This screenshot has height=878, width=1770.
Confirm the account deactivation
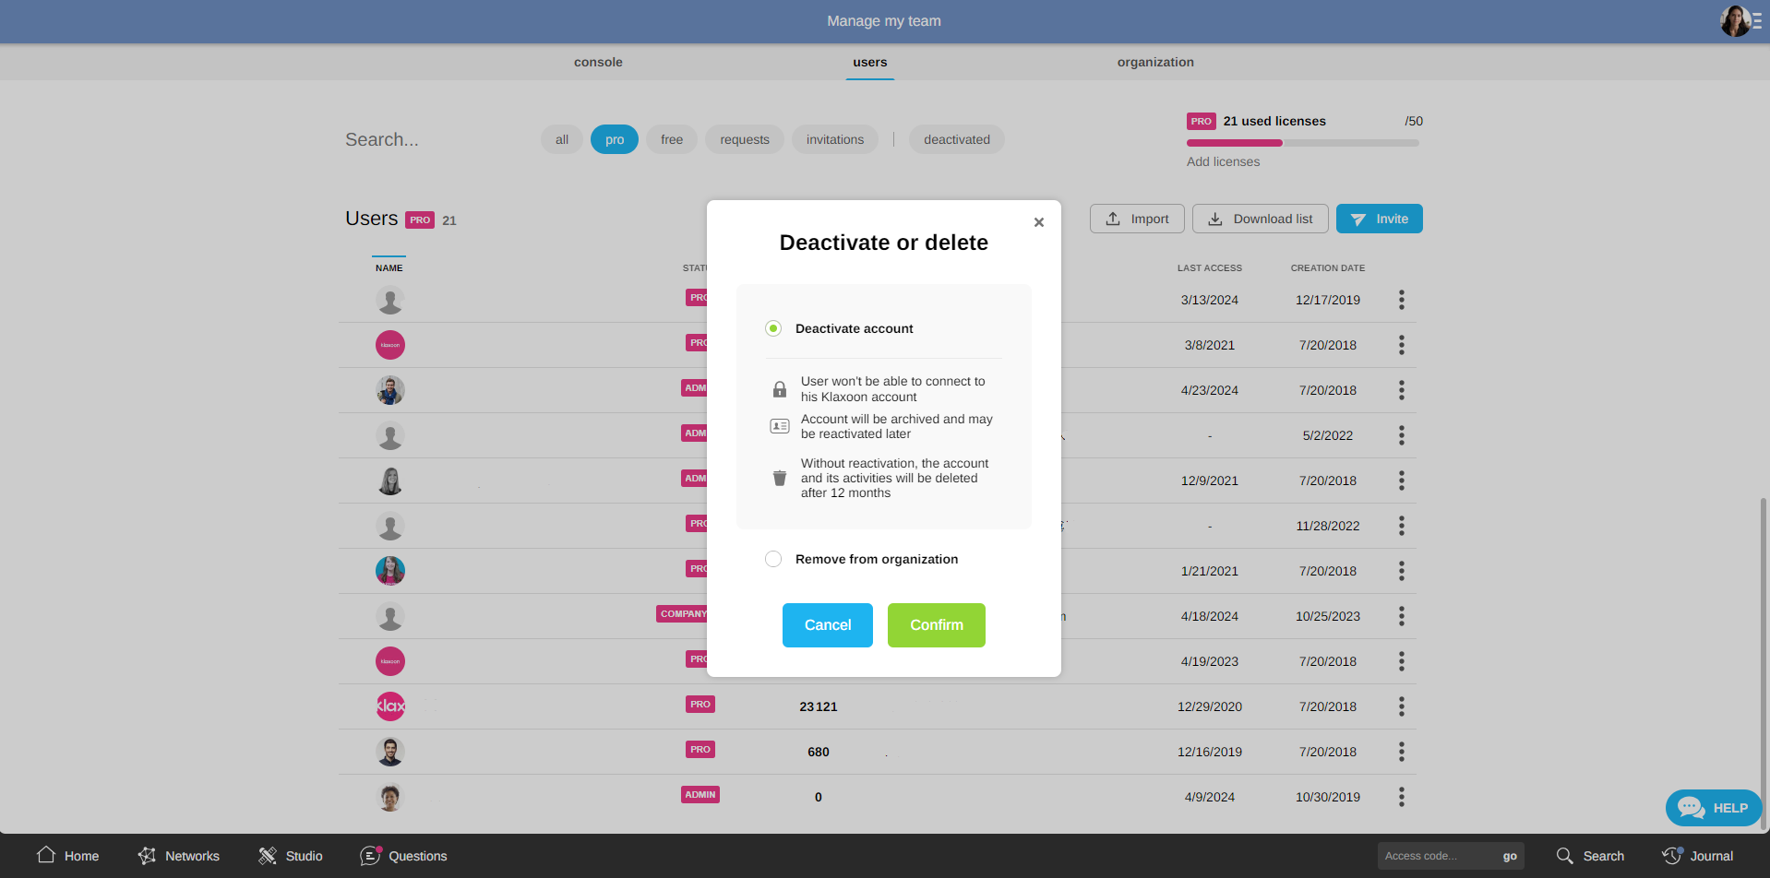(x=936, y=625)
